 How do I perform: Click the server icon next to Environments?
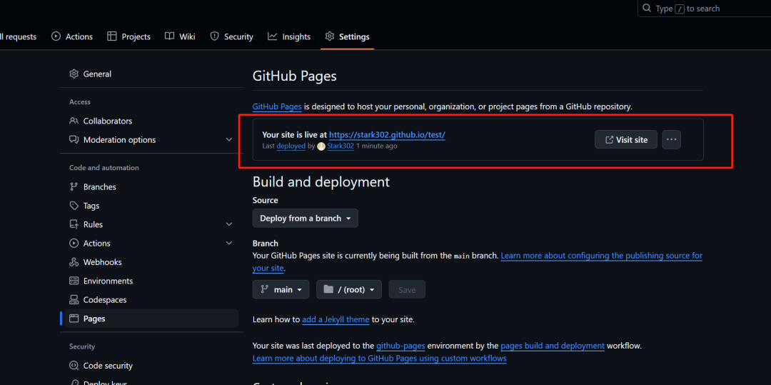point(74,281)
